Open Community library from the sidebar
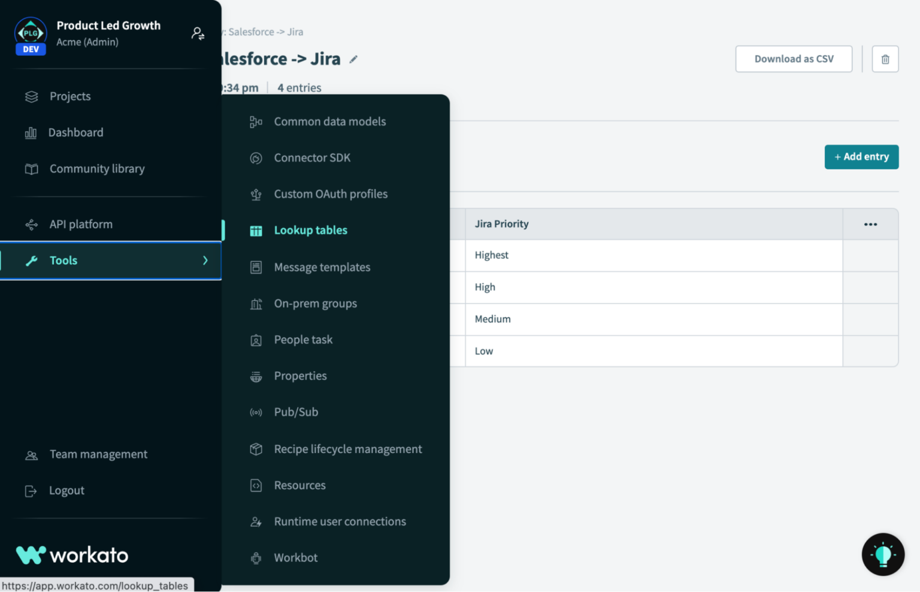The image size is (920, 592). [x=96, y=169]
